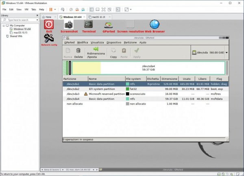Click Ridimensiona/Sposta toolbar icon
This screenshot has height=176, width=244.
point(96,49)
